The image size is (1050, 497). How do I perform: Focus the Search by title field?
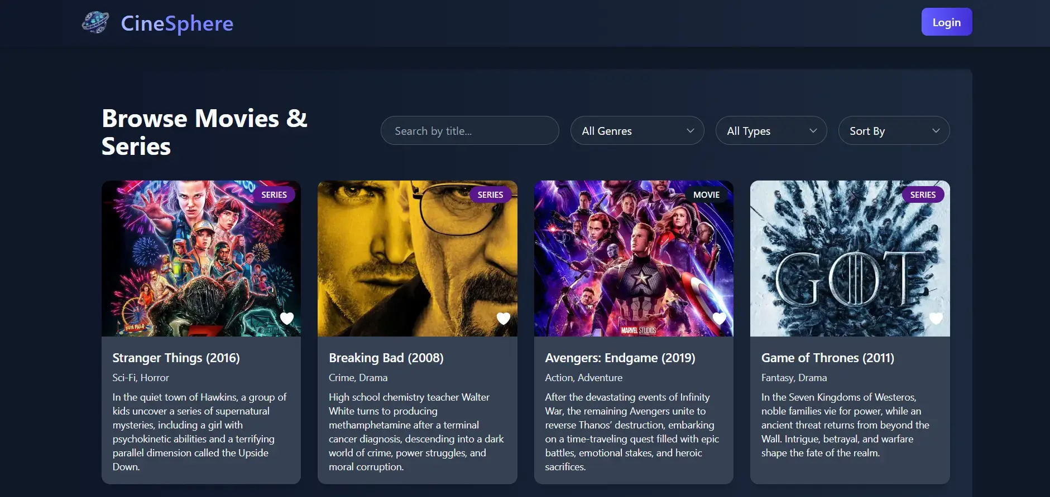[x=469, y=131]
